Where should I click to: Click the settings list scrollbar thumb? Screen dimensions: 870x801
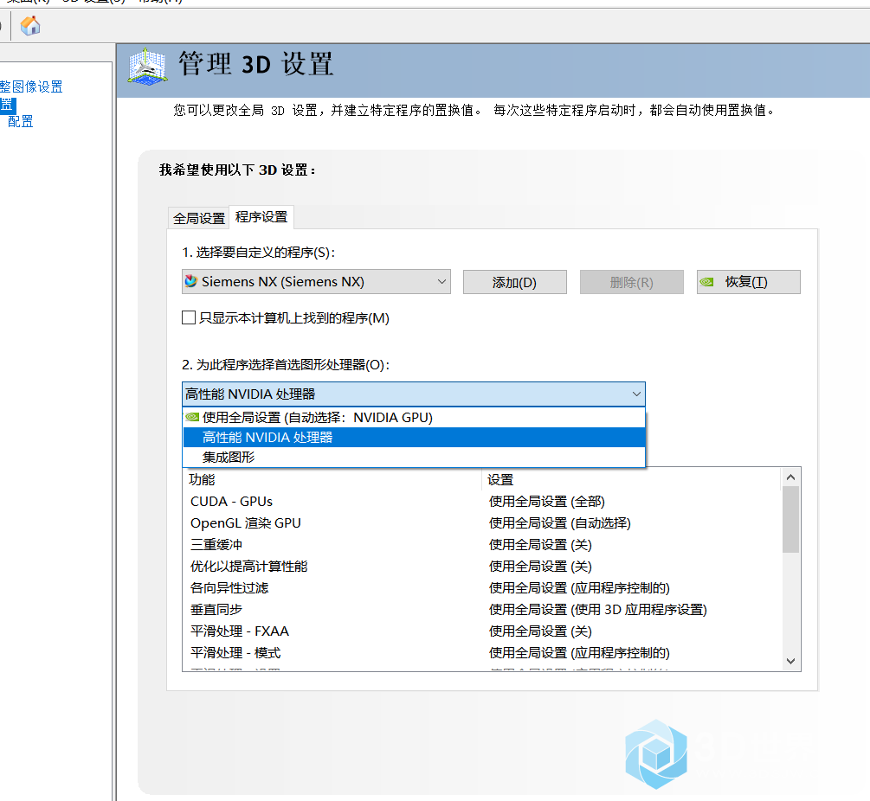[790, 520]
